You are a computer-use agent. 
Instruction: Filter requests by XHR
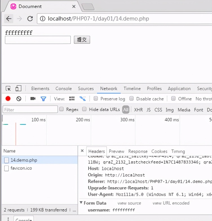coord(138,110)
